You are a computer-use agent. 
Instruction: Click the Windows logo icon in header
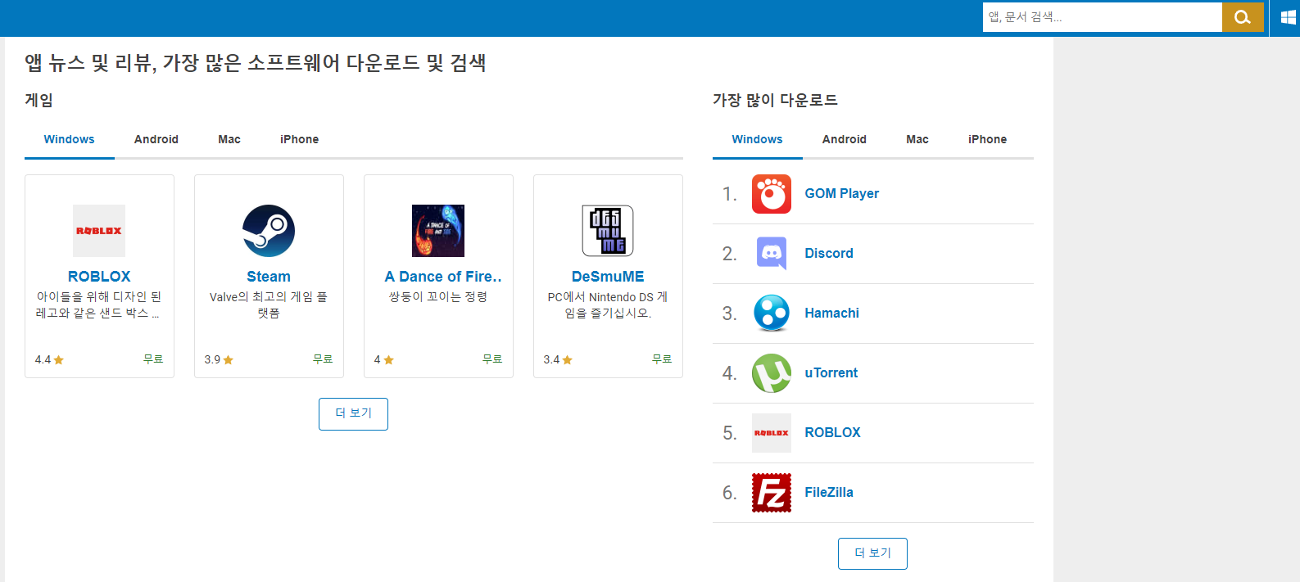click(1289, 17)
